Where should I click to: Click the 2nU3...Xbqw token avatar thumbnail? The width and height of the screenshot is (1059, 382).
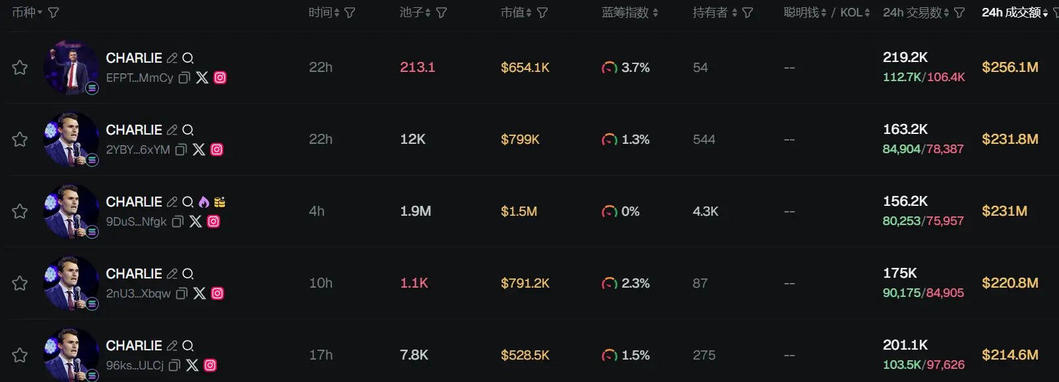(x=71, y=283)
